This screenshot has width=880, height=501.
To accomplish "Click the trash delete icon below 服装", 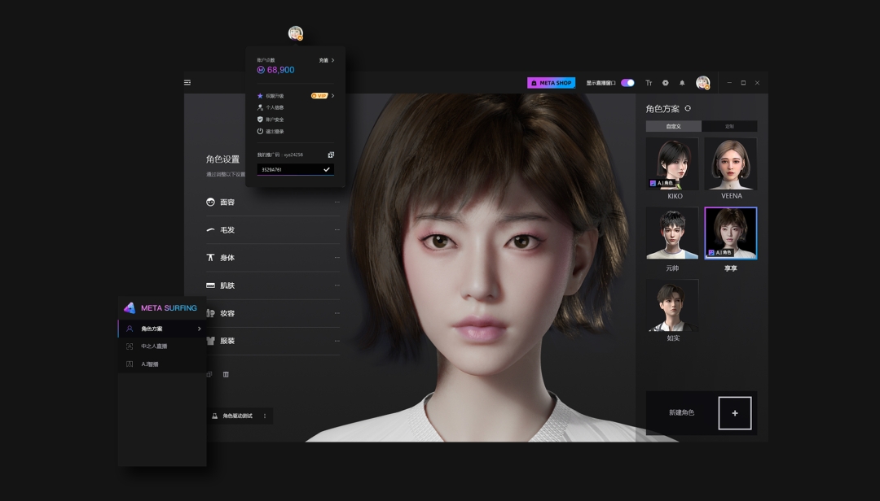I will [x=226, y=374].
